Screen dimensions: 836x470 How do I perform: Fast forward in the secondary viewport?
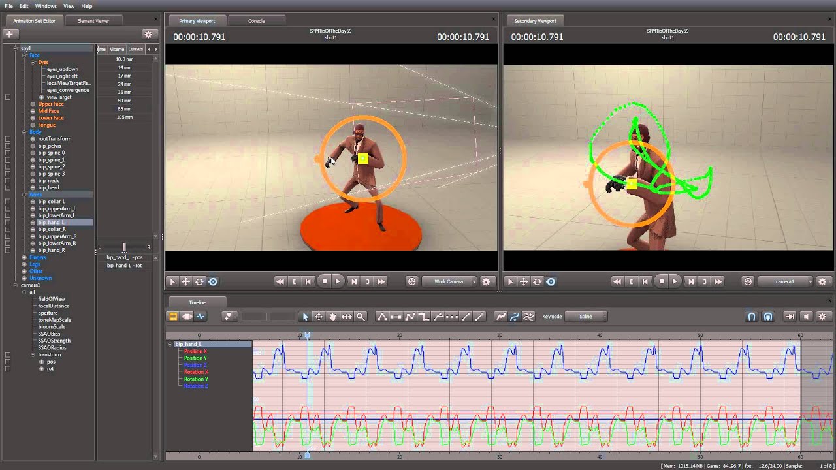coord(718,281)
